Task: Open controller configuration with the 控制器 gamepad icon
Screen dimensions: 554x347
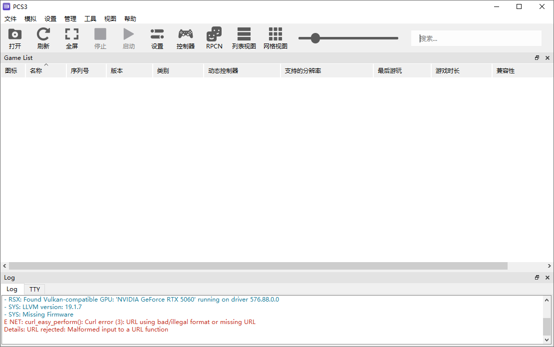Action: click(185, 37)
